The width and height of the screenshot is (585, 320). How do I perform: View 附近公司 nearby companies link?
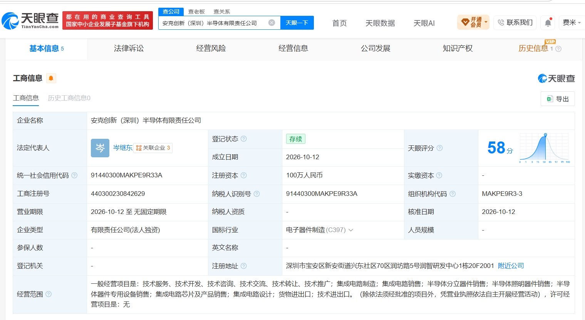pos(511,266)
